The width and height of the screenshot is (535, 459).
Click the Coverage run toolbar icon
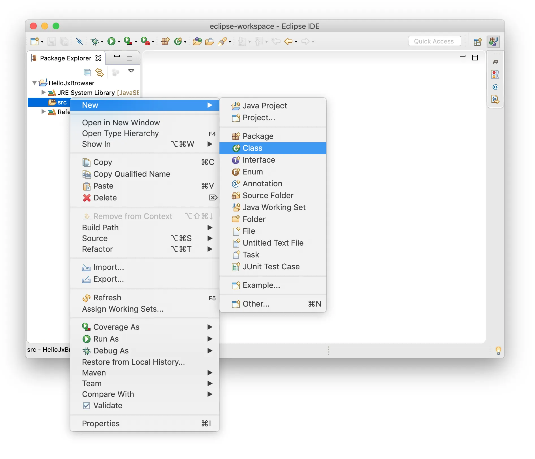pyautogui.click(x=128, y=41)
